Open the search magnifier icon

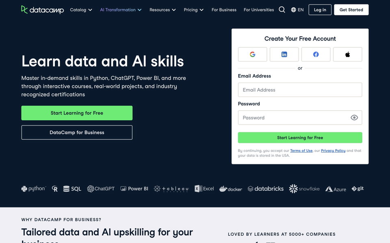tap(282, 10)
